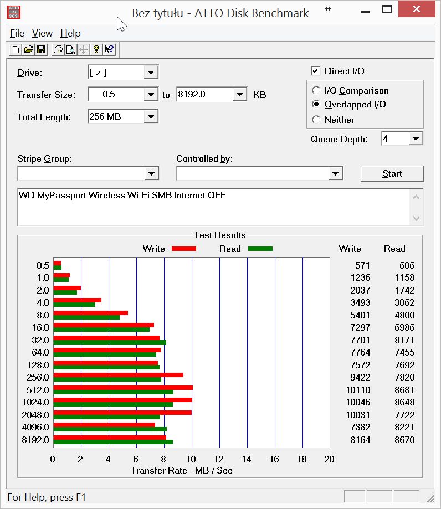Close the ATTO Disk Benchmark window
Viewport: 441px width, 509px height.
(x=417, y=9)
